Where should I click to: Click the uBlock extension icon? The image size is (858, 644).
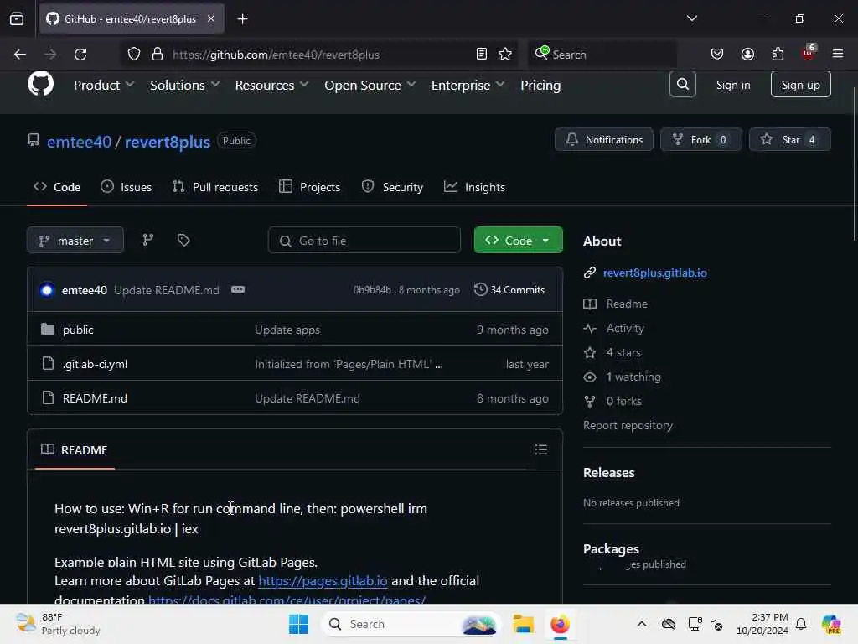click(x=809, y=53)
